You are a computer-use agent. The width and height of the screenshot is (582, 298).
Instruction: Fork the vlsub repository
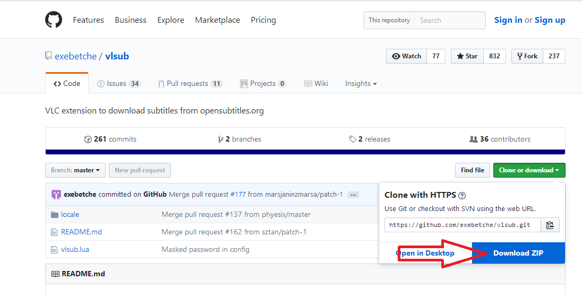click(527, 56)
